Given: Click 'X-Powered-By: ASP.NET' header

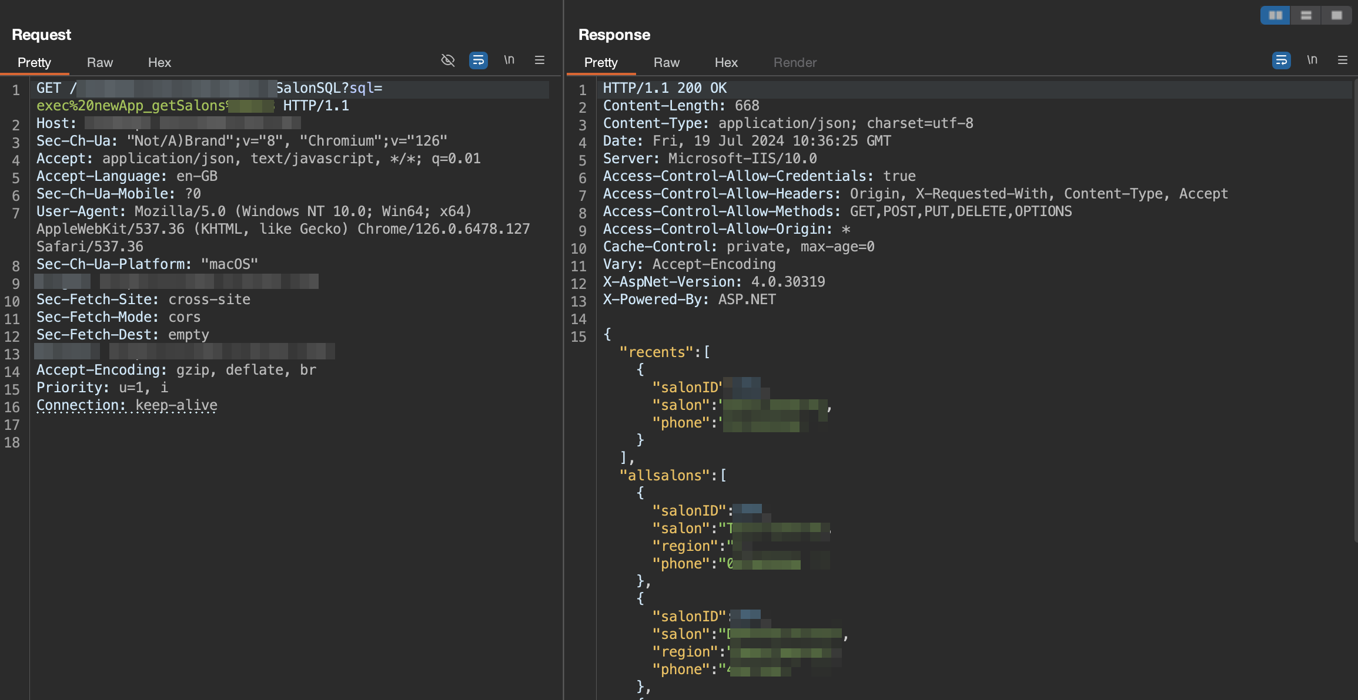Looking at the screenshot, I should [x=690, y=299].
